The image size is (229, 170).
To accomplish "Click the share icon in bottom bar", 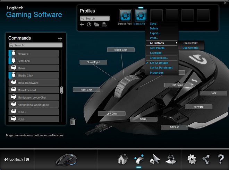I will (206, 159).
